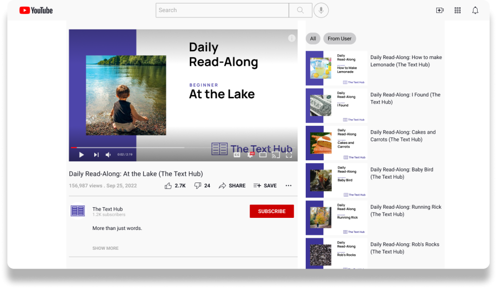Screen dimensions: 497x289
Task: Click the 0:02 / 2:19 time display
Action: point(125,154)
